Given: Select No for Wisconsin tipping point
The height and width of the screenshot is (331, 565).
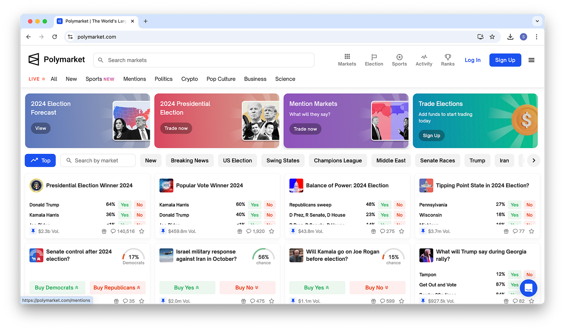Looking at the screenshot, I should 530,215.
